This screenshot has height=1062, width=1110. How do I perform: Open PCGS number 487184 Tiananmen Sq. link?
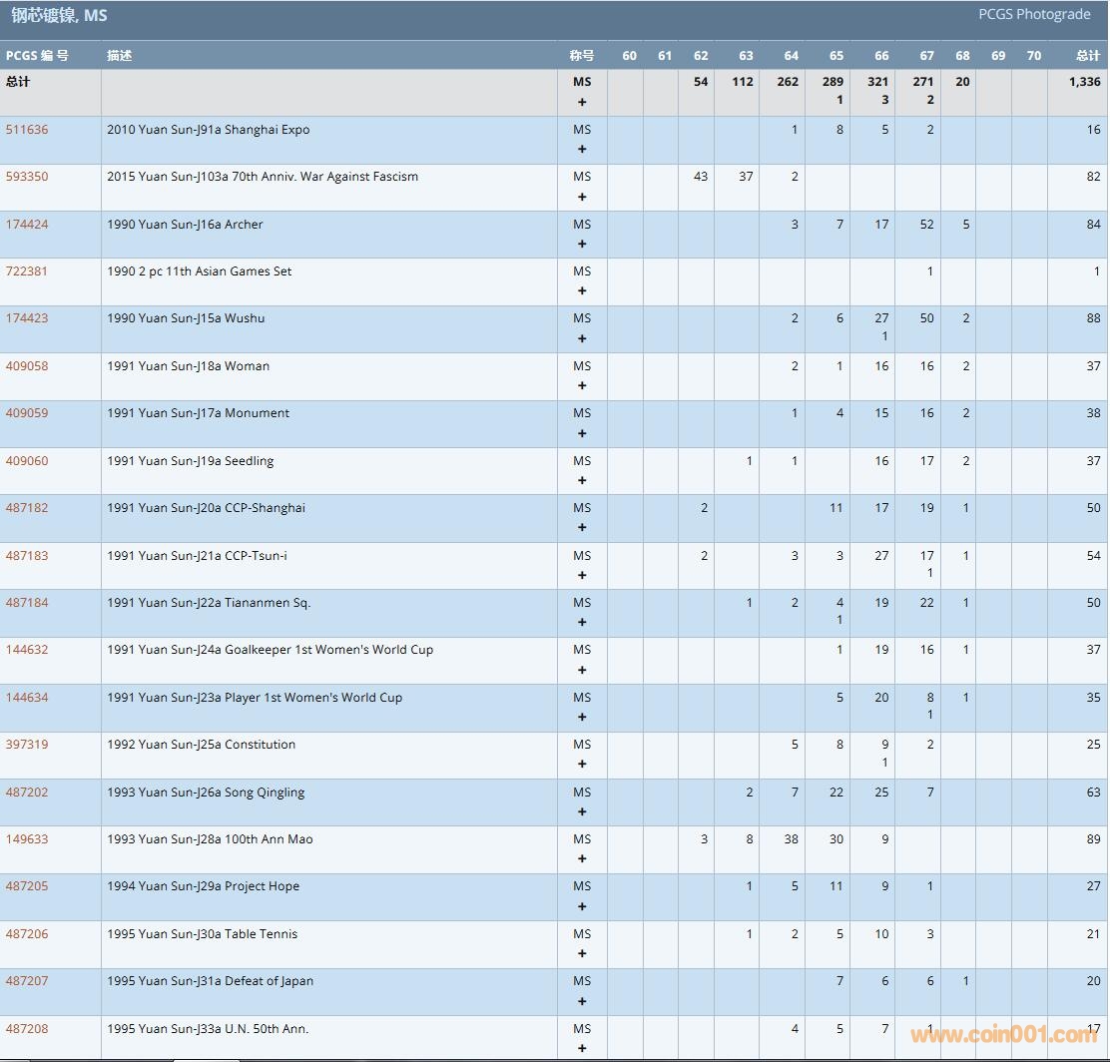pos(27,603)
